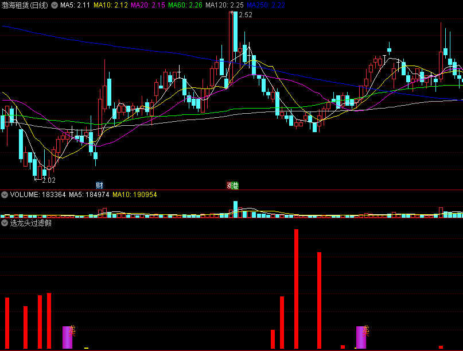
Task: Open the 选龙头过滤假 indicator dropdown arrow
Action: (x=5, y=223)
